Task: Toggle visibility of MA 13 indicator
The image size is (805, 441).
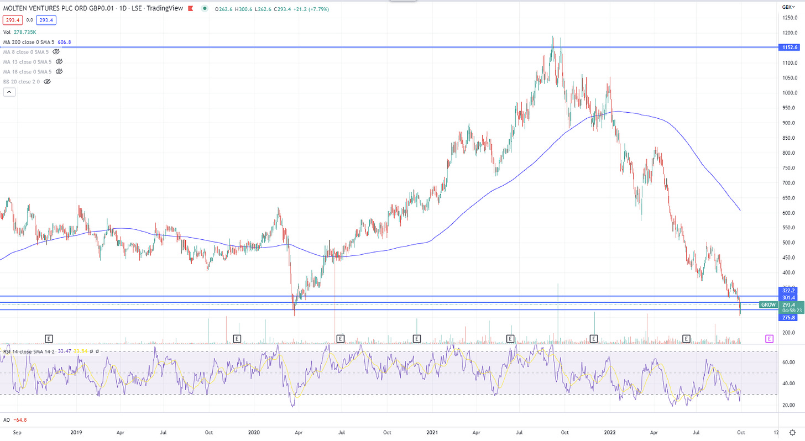Action: click(x=59, y=61)
